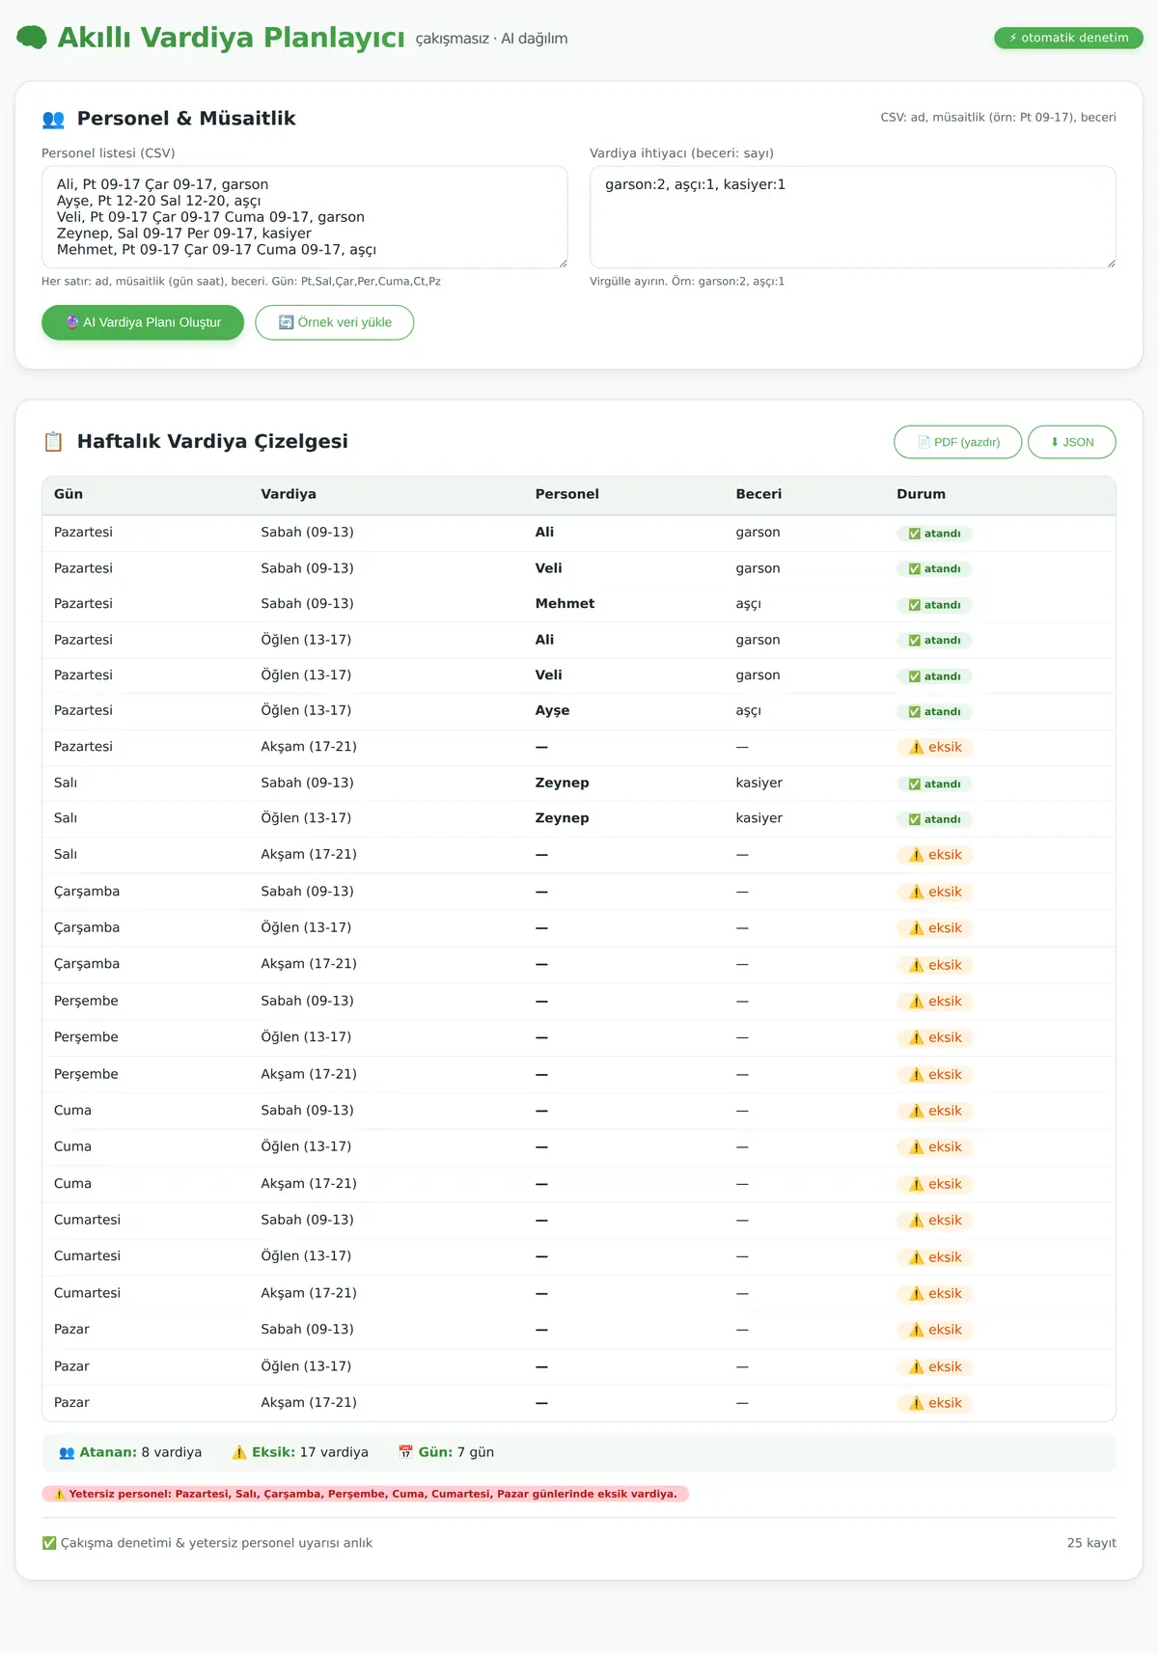Click AI Vardiya Planı Oluştur button

[x=143, y=322]
